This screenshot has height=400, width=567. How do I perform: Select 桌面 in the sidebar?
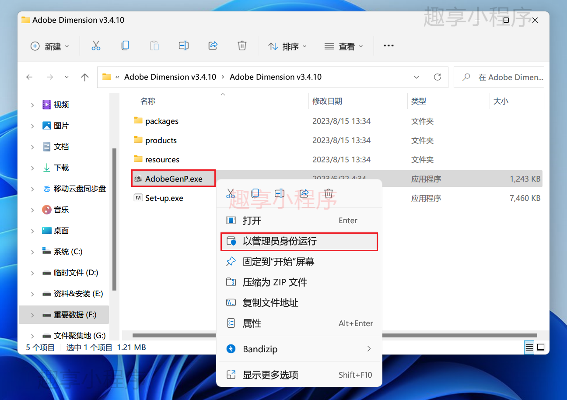tap(61, 231)
